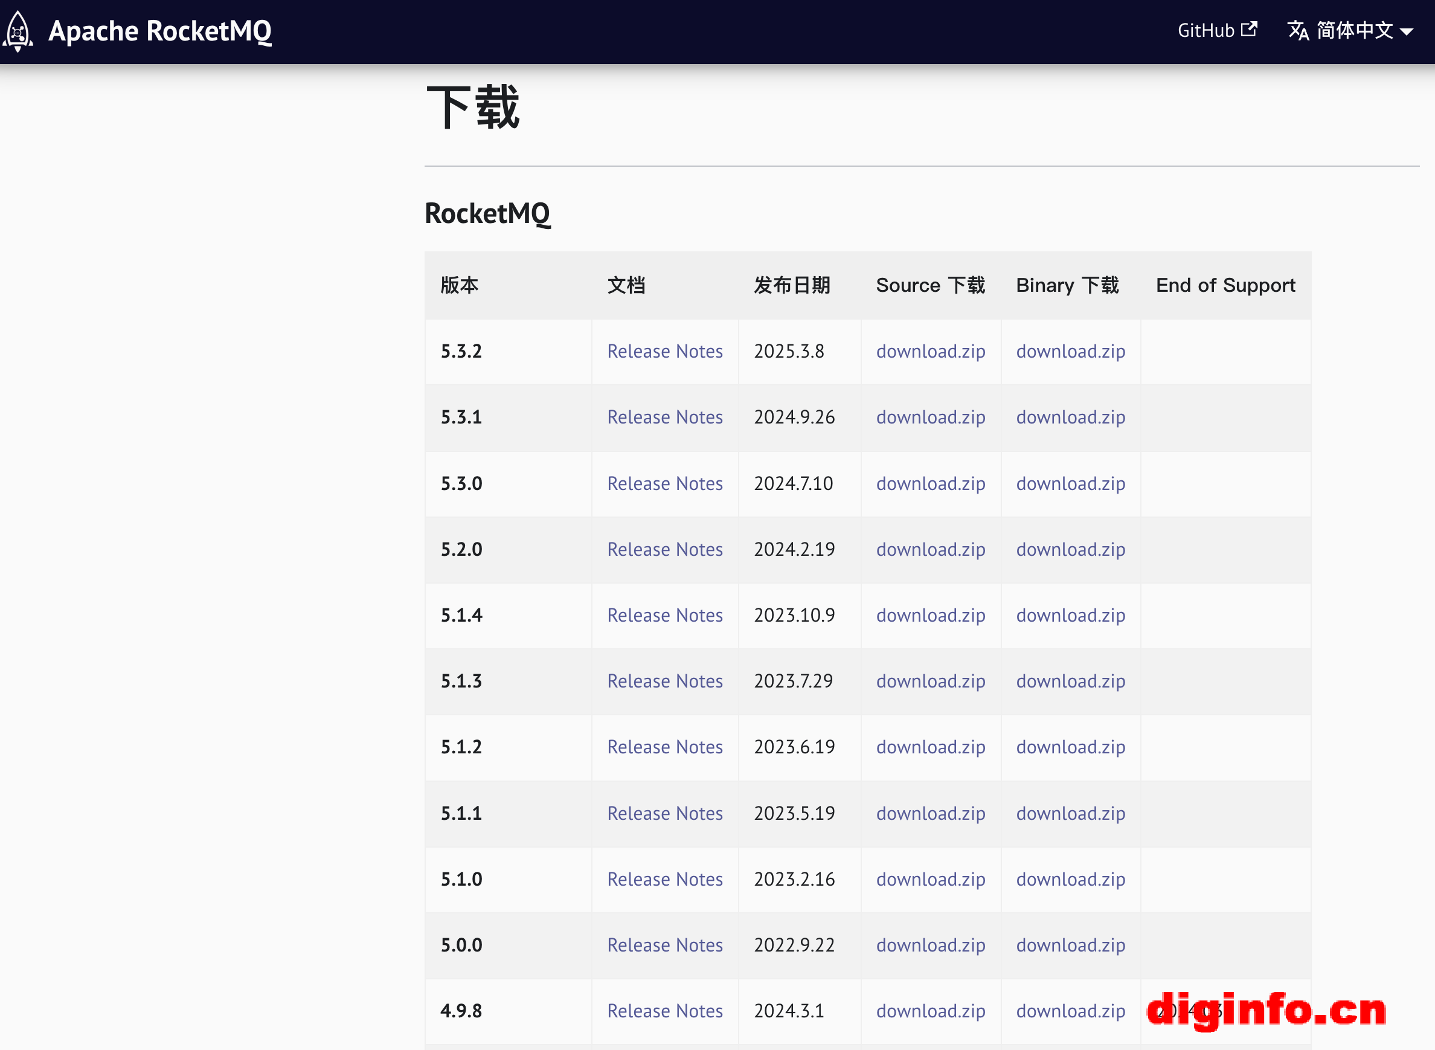Download binary zip for 5.3.2
Screen dimensions: 1435x1050
[x=1070, y=352]
